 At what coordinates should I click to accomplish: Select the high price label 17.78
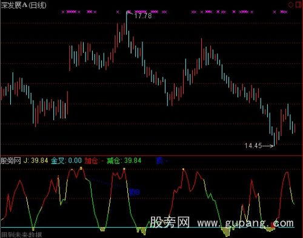click(x=143, y=16)
